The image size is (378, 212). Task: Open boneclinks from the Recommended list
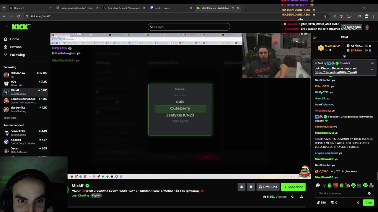(x=25, y=133)
